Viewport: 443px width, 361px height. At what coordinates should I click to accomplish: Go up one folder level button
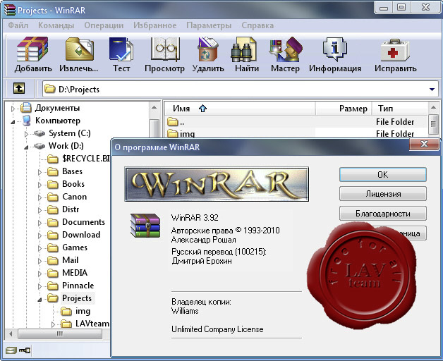pyautogui.click(x=19, y=88)
